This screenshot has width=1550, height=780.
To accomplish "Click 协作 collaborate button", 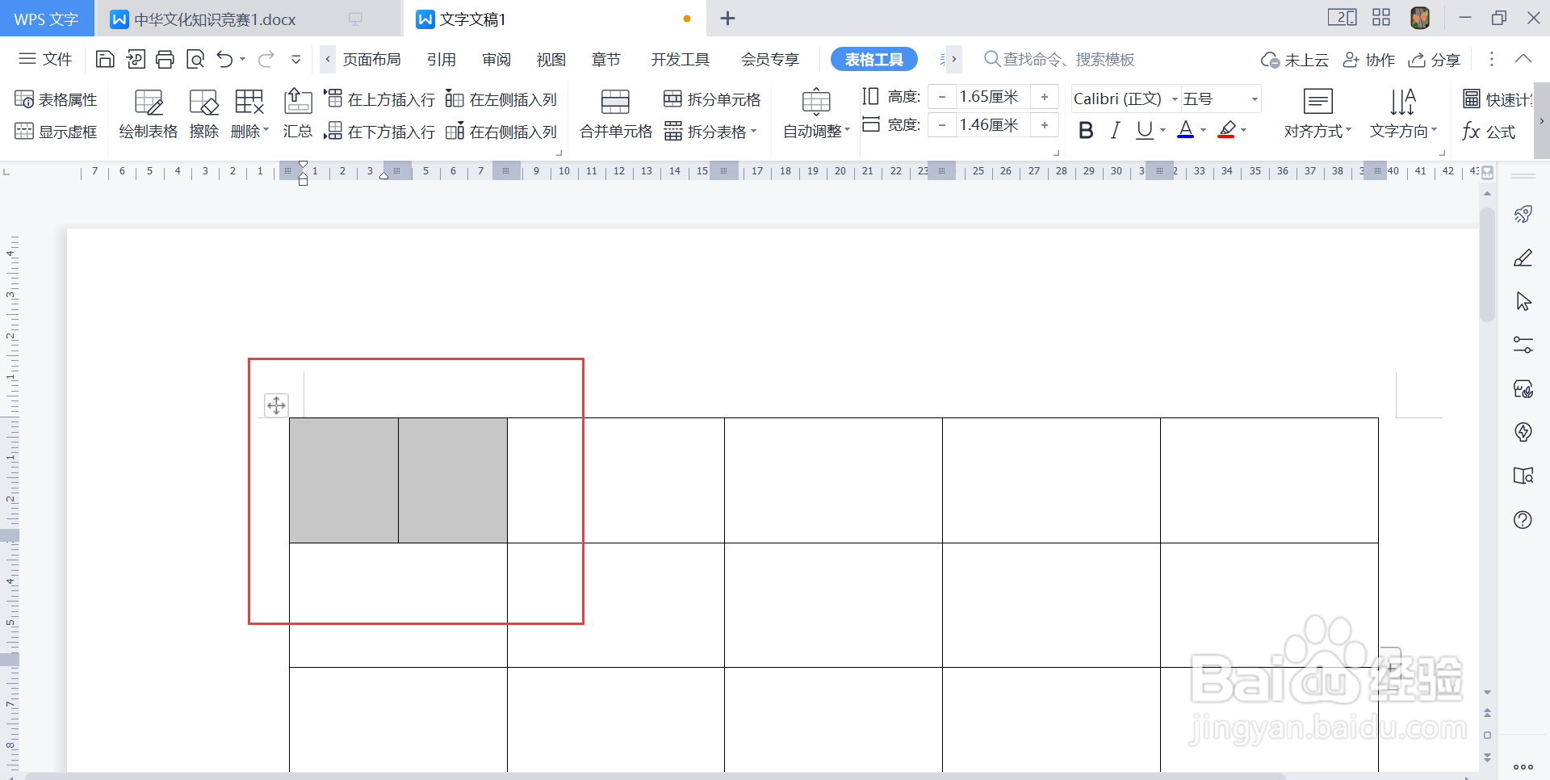I will coord(1369,60).
